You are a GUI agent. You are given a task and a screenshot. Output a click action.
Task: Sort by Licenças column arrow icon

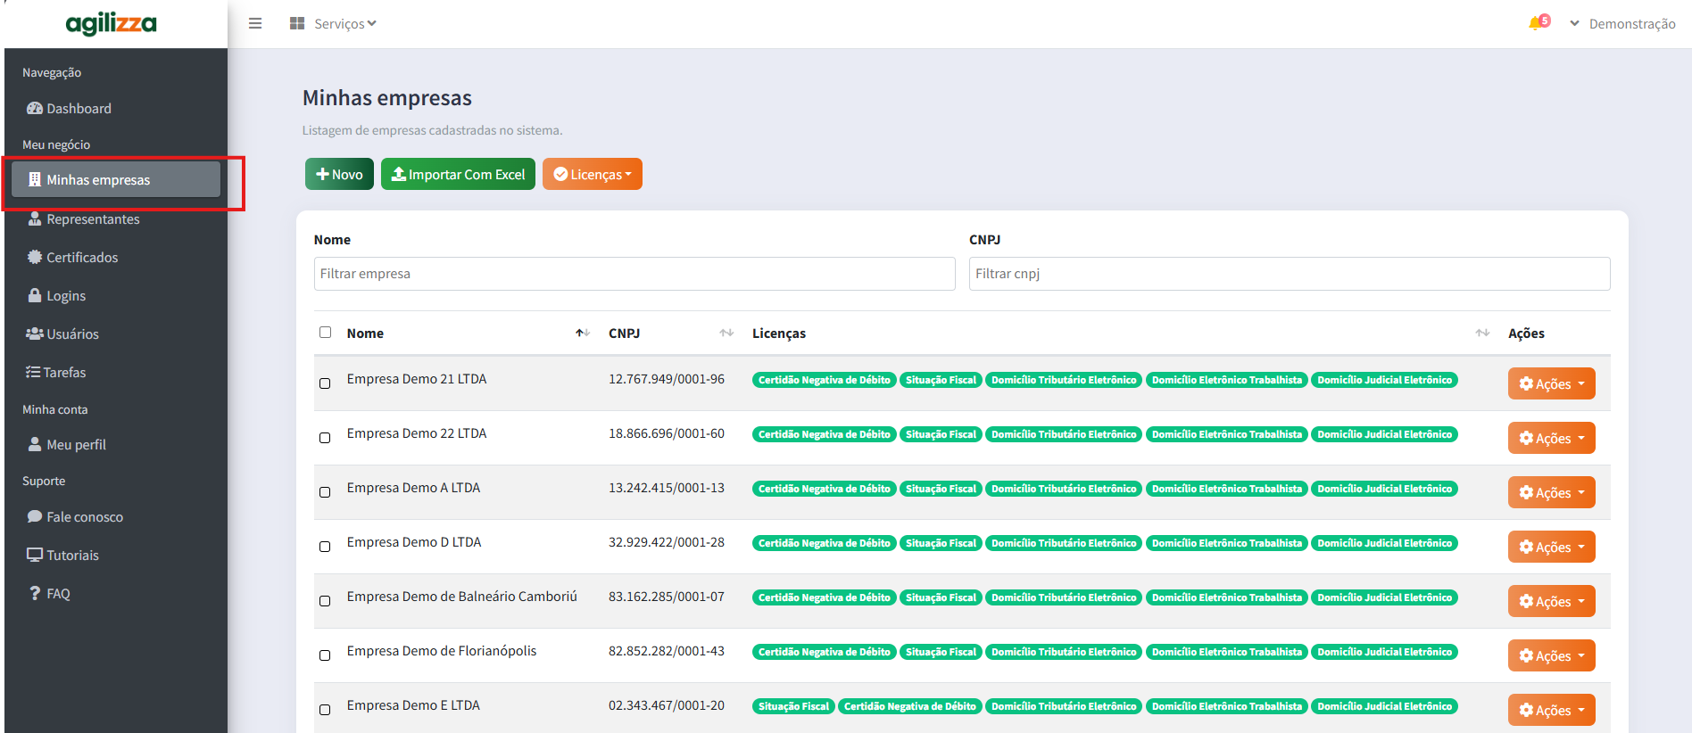click(1482, 334)
